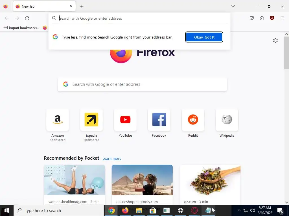
Task: Open the Windows Start menu
Action: [x=7, y=210]
